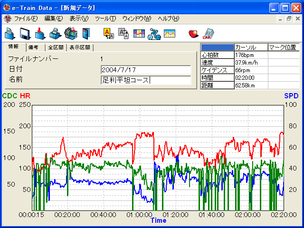Click the floppy disk save icon
Image resolution: width=304 pixels, height=228 pixels.
pos(25,33)
